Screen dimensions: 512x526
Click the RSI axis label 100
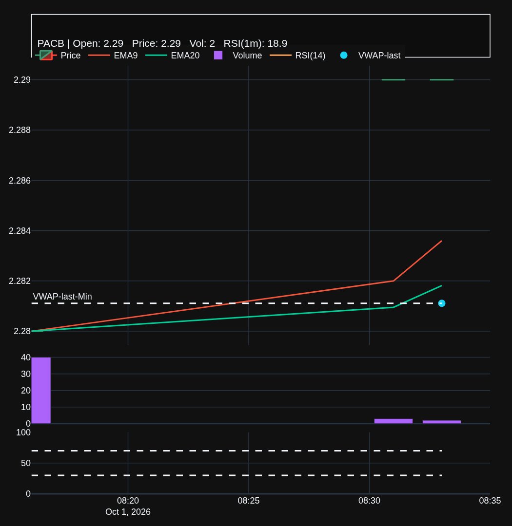(23, 432)
